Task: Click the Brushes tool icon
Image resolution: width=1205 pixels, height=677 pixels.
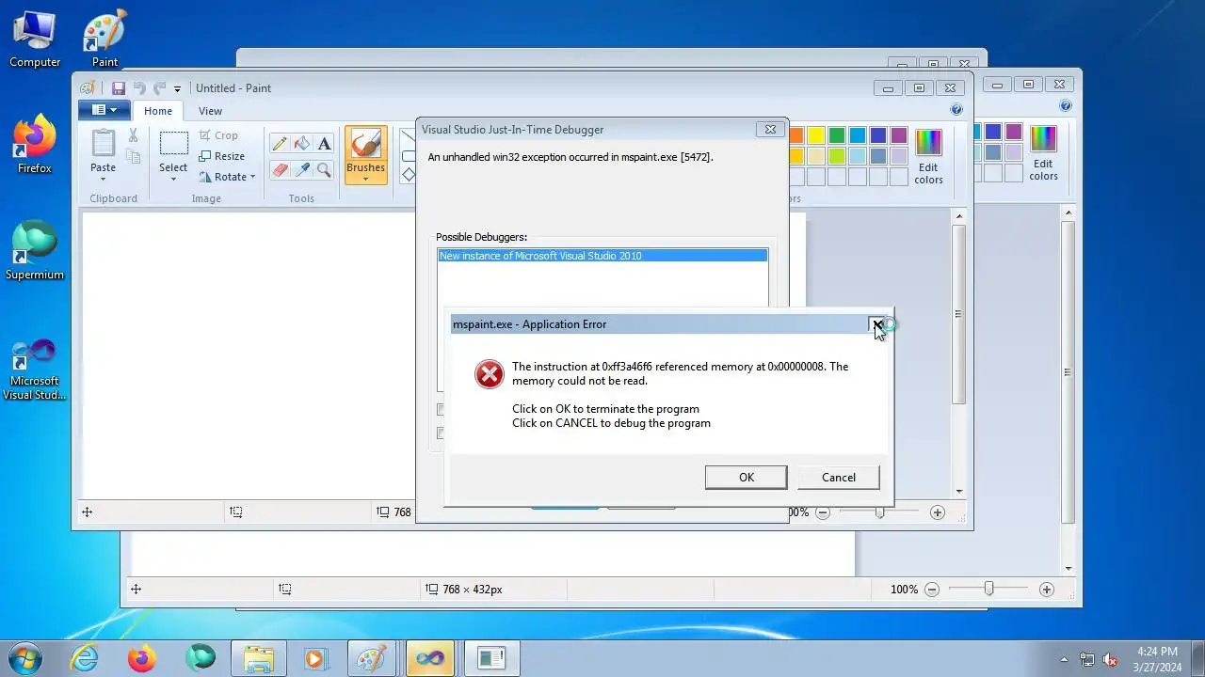Action: pos(365,144)
